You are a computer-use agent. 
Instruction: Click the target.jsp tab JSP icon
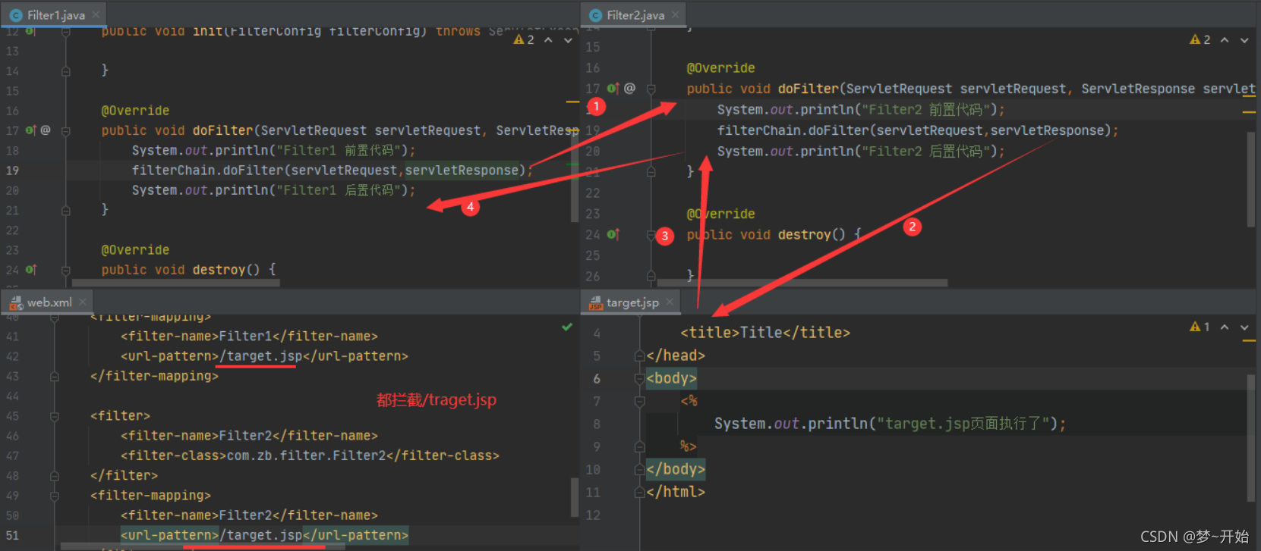click(x=596, y=303)
